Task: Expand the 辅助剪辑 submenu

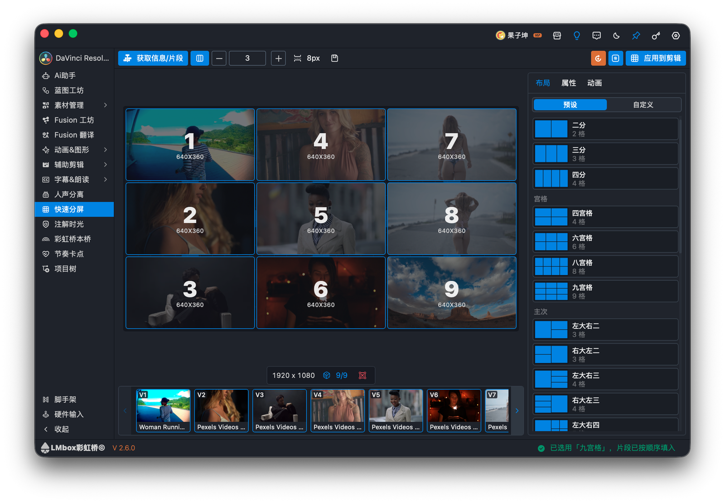Action: click(x=105, y=165)
